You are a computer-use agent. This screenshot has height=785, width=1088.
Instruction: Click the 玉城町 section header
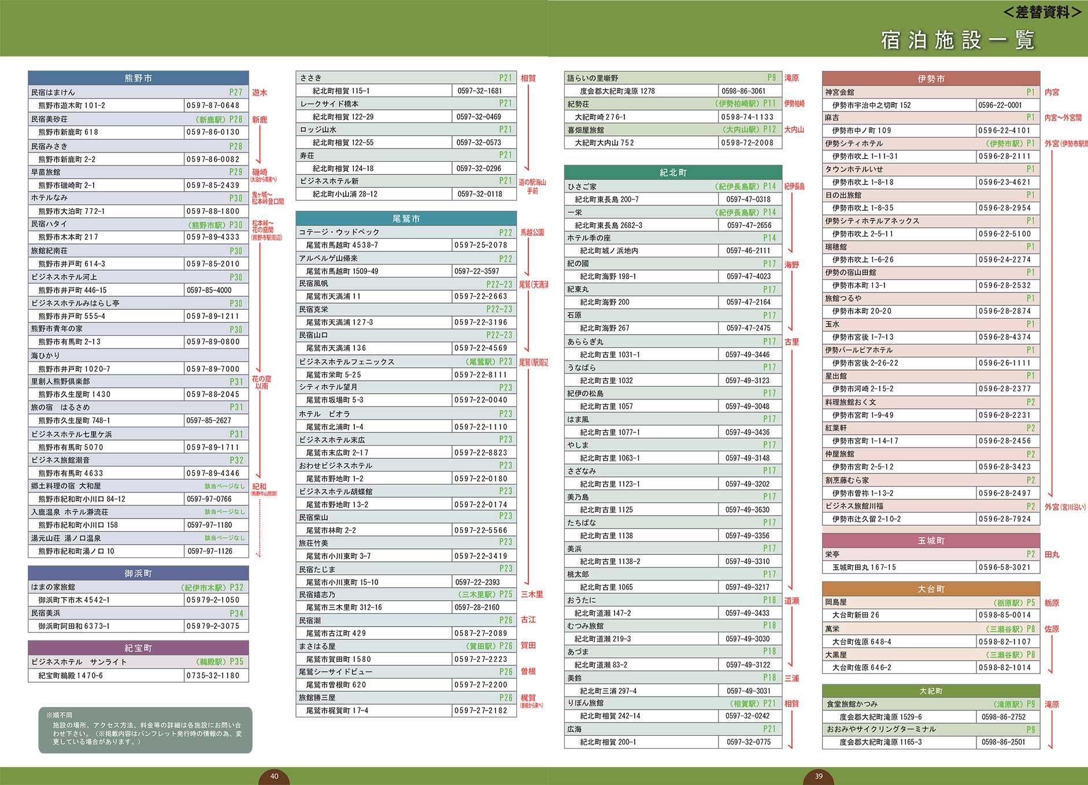[x=931, y=540]
